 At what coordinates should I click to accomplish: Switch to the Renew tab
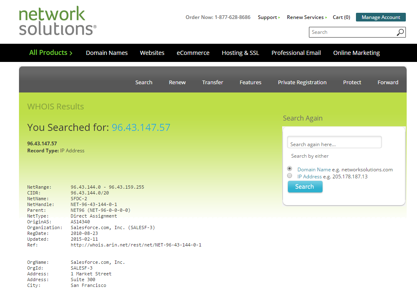coord(177,83)
